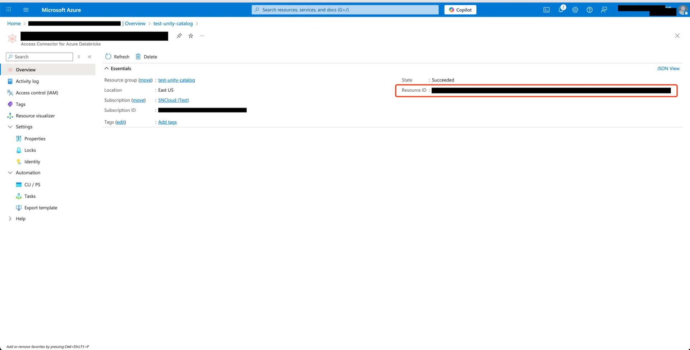Collapse the Automation section

click(x=10, y=173)
